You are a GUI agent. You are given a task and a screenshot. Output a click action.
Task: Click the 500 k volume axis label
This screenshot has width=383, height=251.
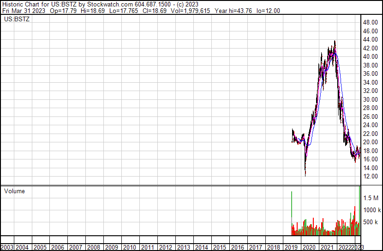click(x=371, y=222)
